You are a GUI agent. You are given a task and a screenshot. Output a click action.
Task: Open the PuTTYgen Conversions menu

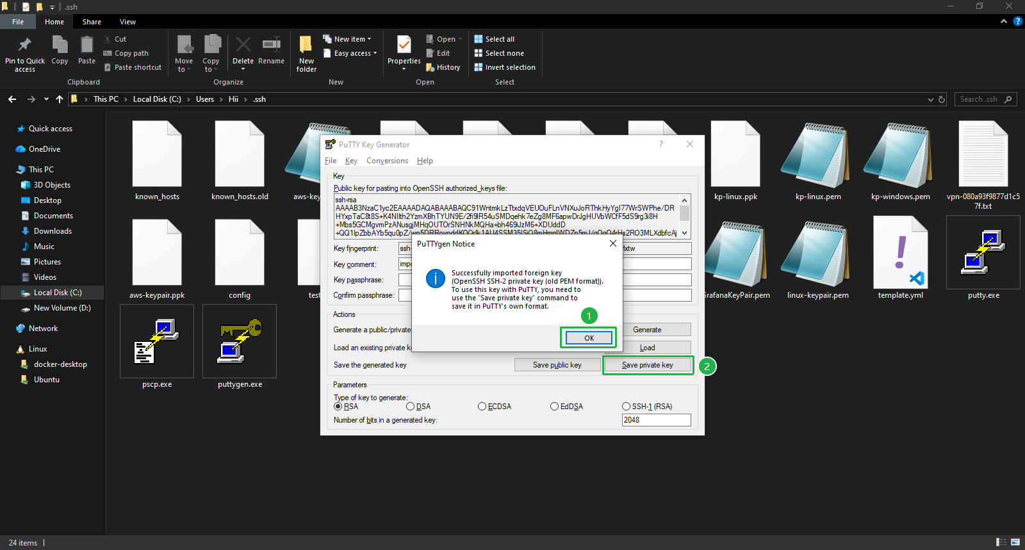pos(387,161)
